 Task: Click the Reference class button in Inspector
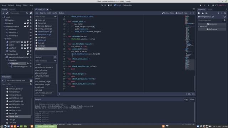coord(212,29)
